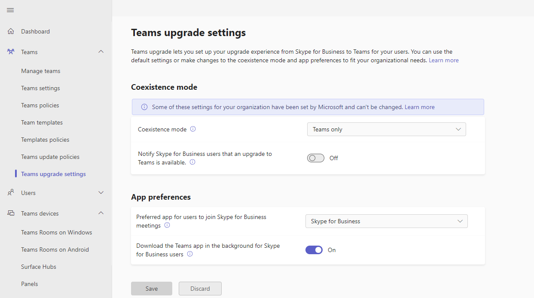Go to Dashboard
The image size is (534, 298).
[35, 31]
